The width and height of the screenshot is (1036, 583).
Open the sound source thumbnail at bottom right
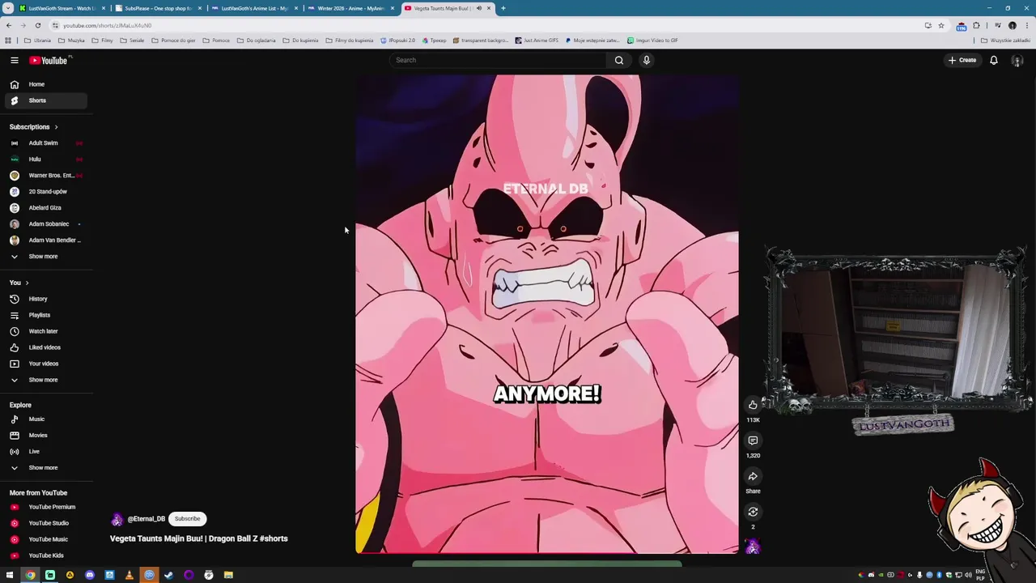pyautogui.click(x=753, y=547)
